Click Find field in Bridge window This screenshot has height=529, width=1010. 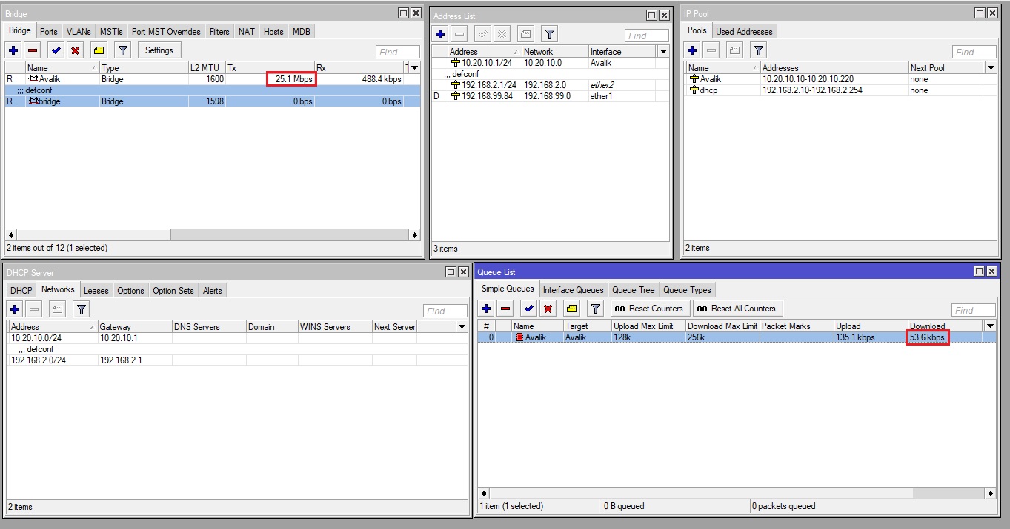tap(399, 52)
